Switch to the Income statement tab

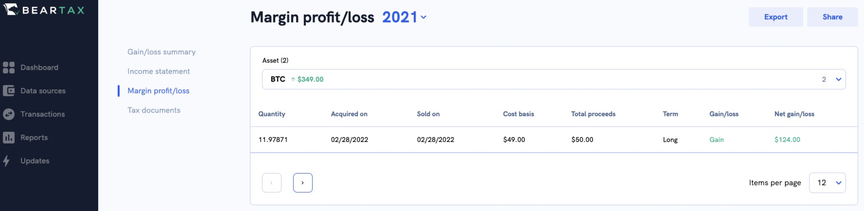(x=159, y=71)
